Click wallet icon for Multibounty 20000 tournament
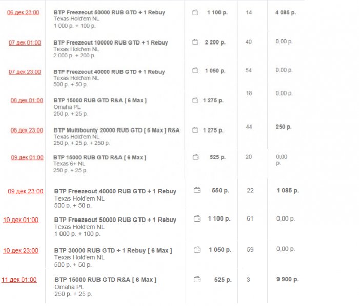The height and width of the screenshot is (306, 359). (x=195, y=130)
